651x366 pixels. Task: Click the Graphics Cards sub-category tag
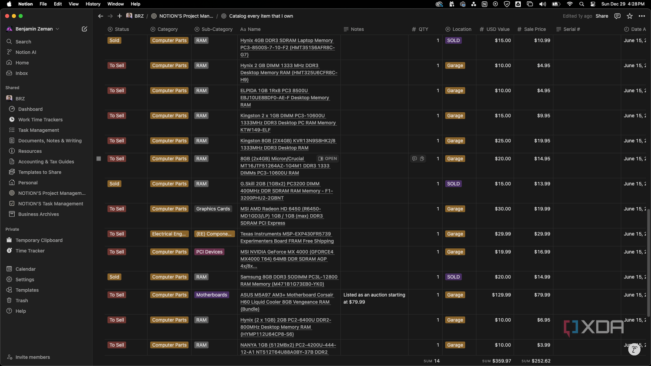tap(213, 209)
